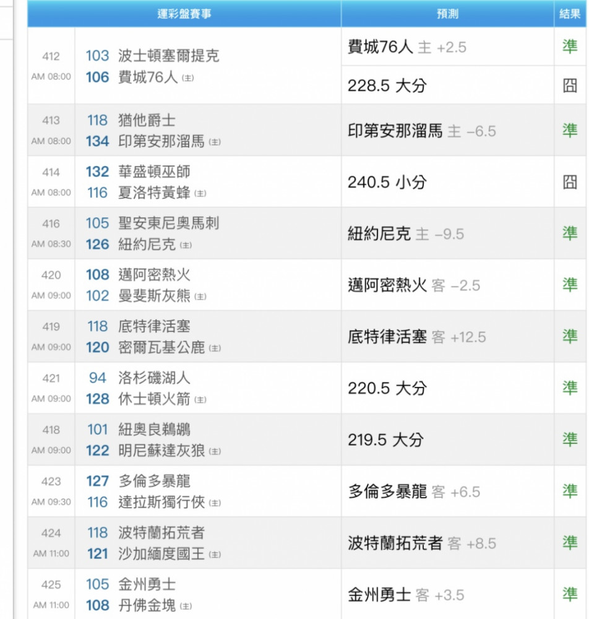Click the 囧 result for 228.5 大分
This screenshot has height=619, width=589.
coord(570,85)
